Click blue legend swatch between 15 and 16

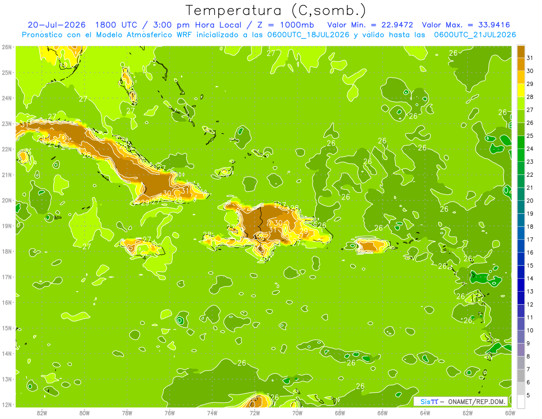click(x=521, y=259)
